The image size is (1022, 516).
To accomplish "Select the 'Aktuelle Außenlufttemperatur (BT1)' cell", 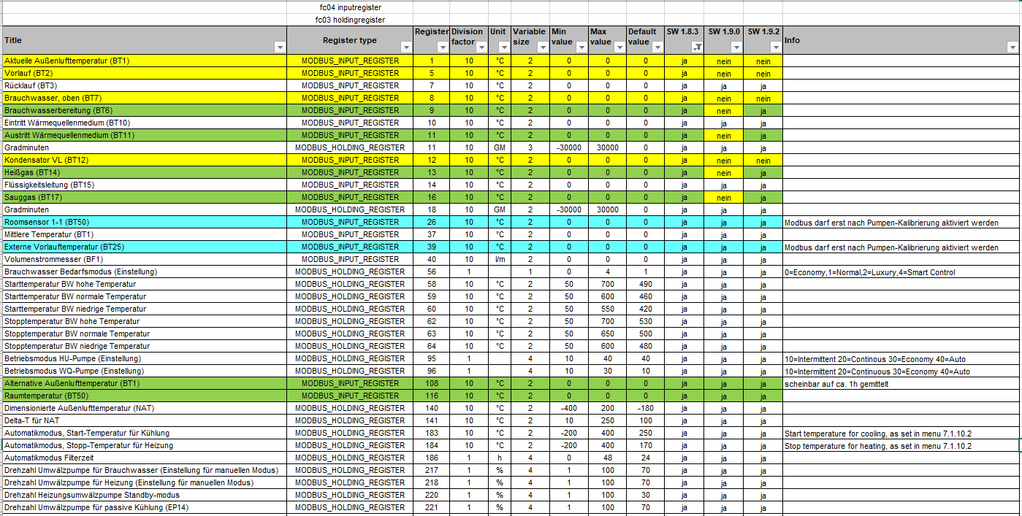I will [144, 61].
